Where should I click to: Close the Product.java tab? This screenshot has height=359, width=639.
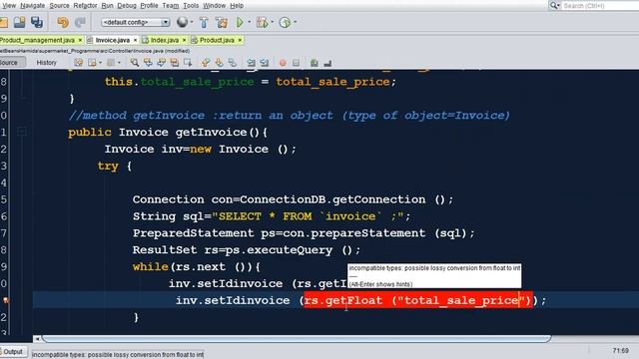coord(240,40)
